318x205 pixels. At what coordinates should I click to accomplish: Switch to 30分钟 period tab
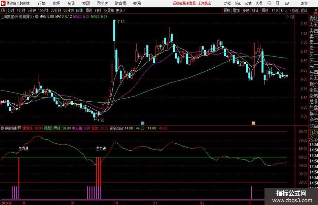click(56, 10)
